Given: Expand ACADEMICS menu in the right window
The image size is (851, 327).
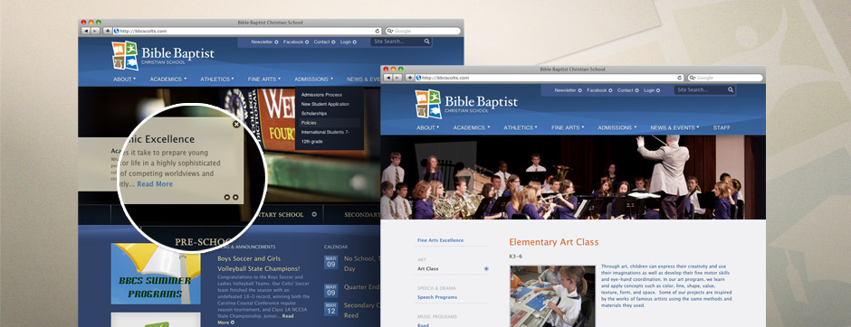Looking at the screenshot, I should click(472, 127).
